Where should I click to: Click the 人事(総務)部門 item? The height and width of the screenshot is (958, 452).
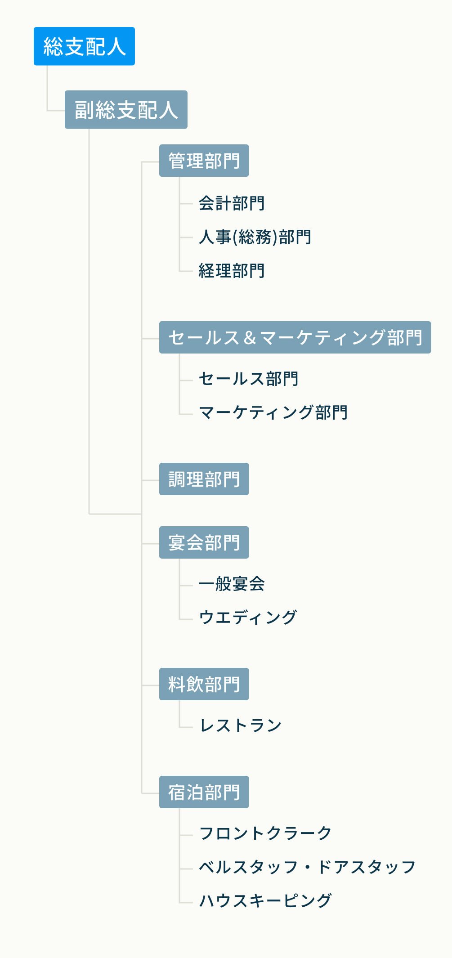[x=255, y=237]
